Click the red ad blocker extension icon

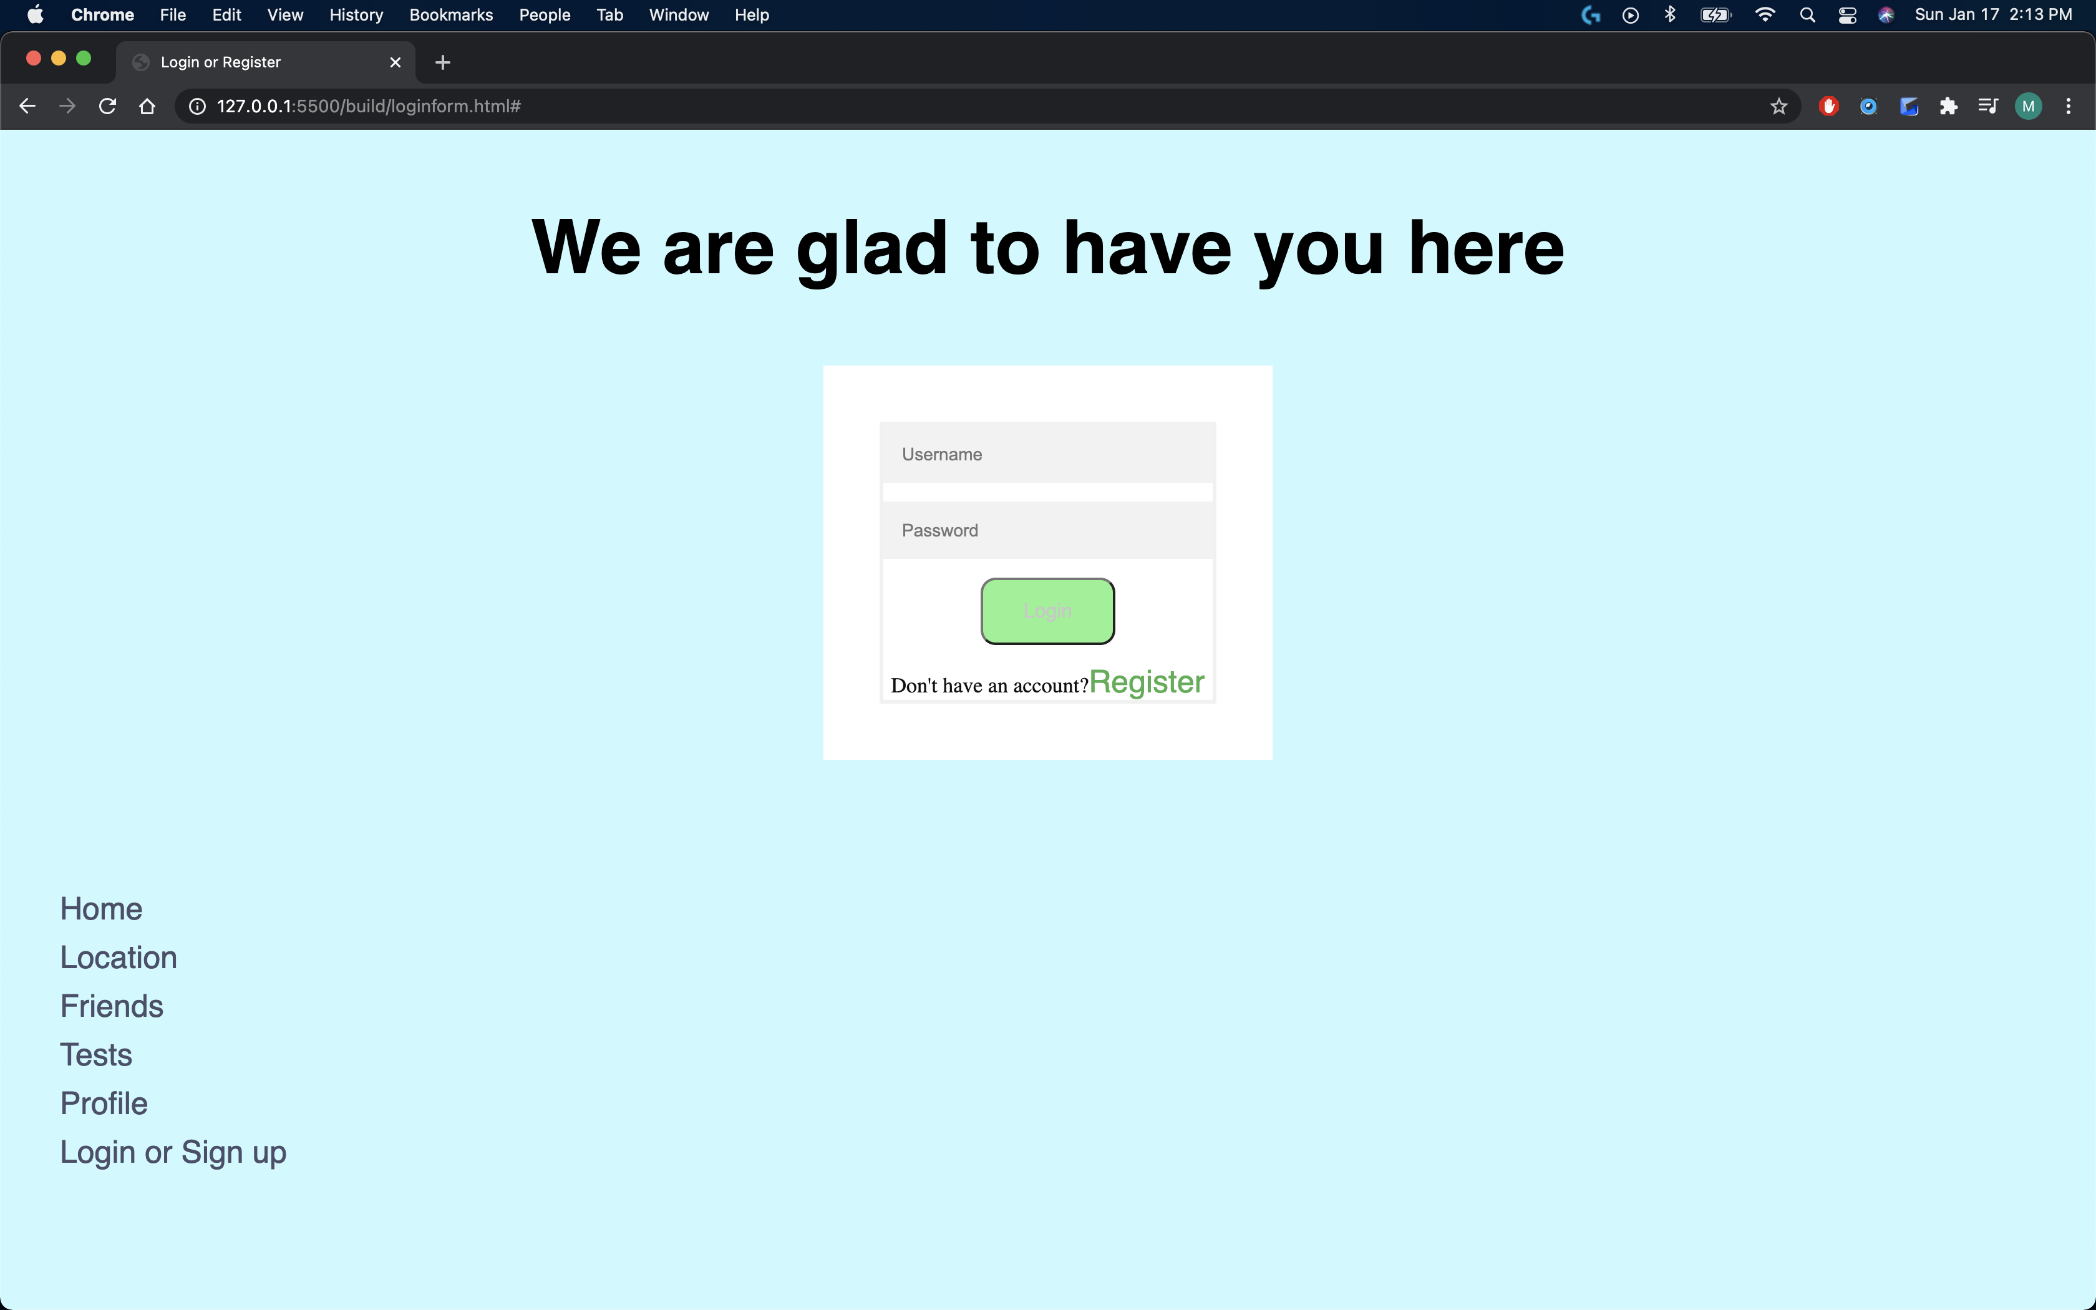pyautogui.click(x=1828, y=105)
